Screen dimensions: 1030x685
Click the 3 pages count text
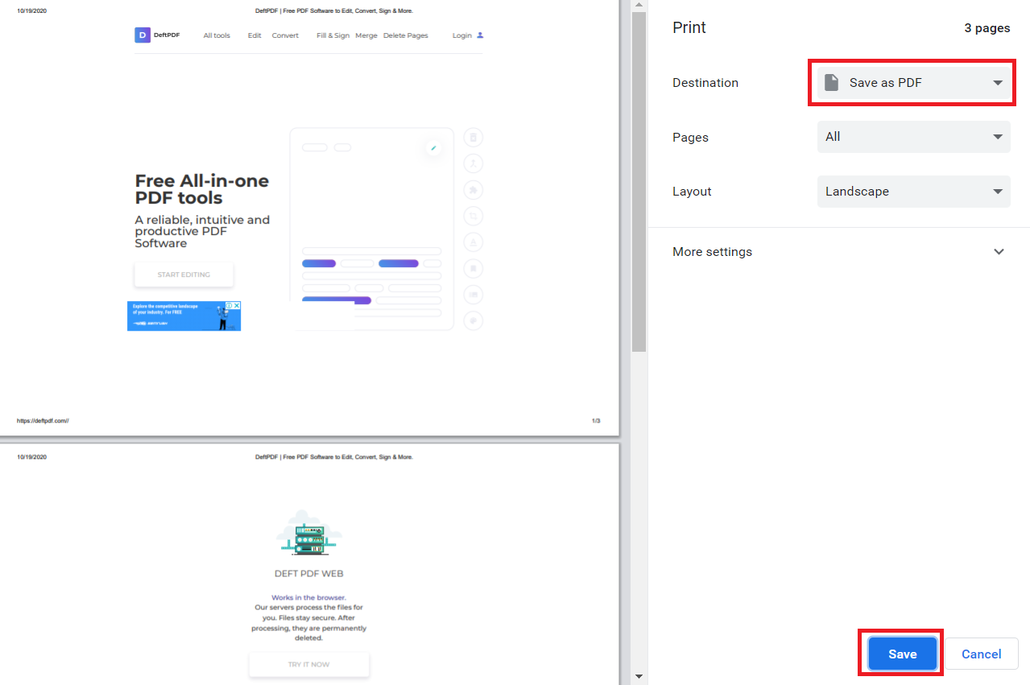(987, 28)
